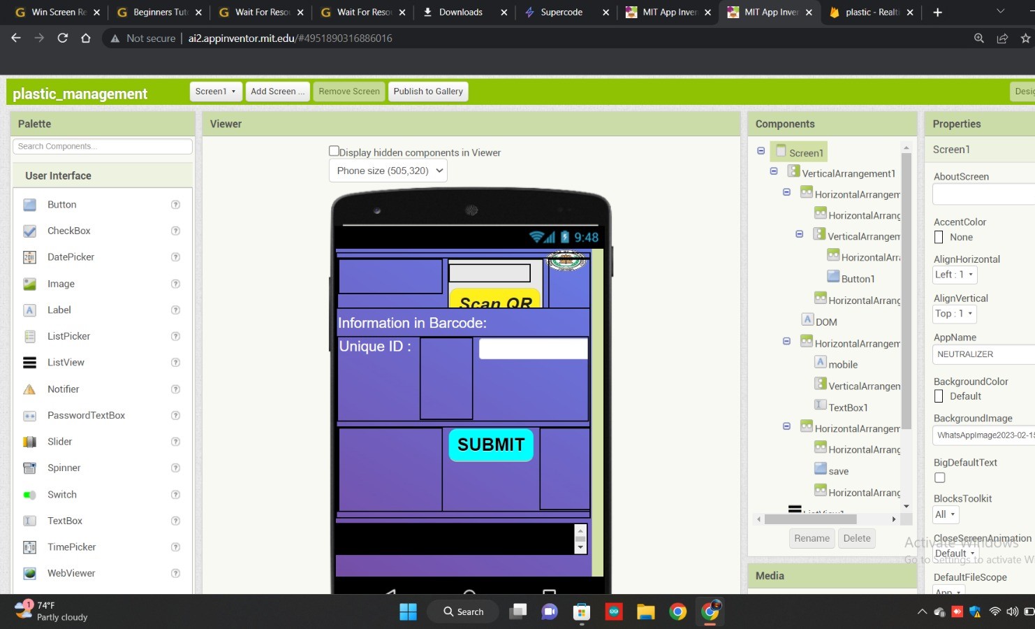Click the Notifier warning icon in the Palette
The image size is (1035, 629).
click(29, 389)
